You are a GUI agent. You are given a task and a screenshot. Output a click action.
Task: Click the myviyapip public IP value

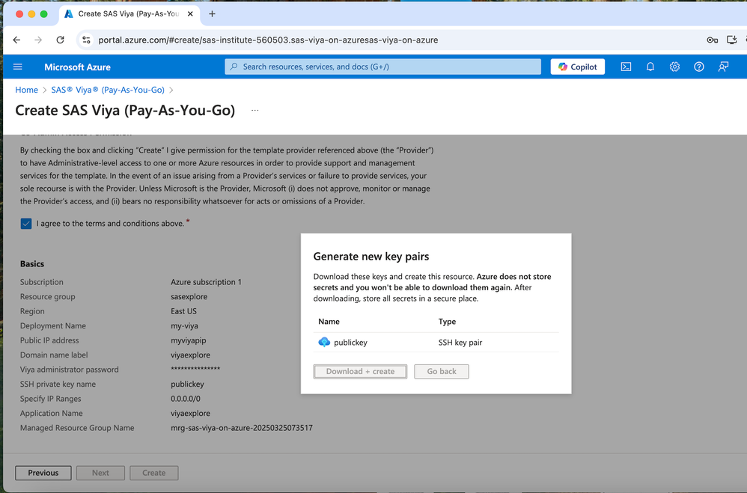tap(188, 340)
